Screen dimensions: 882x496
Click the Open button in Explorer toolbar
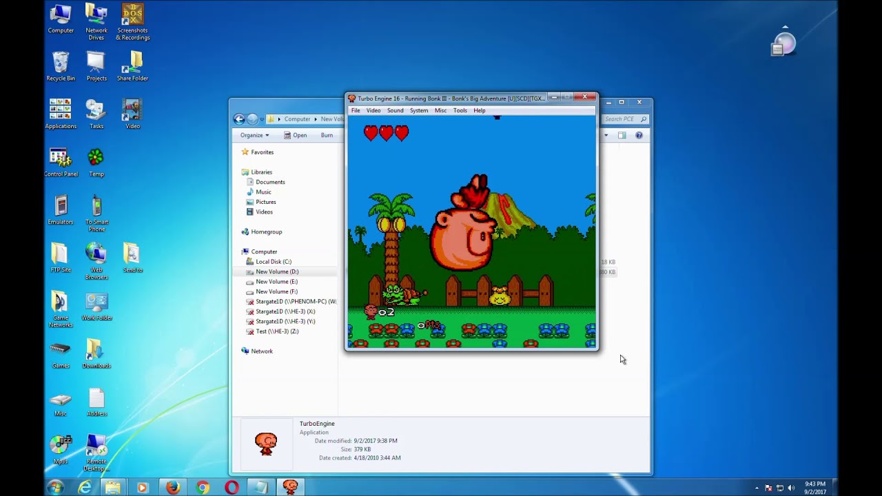click(296, 135)
